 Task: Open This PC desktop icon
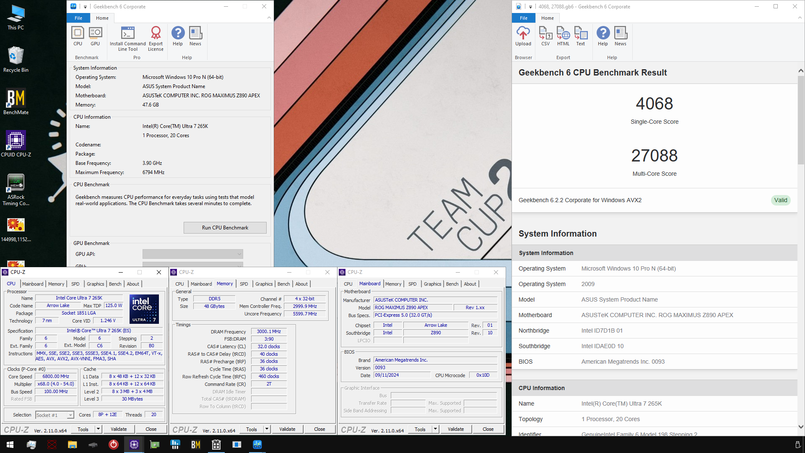click(x=16, y=18)
